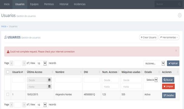Viewport: 184px width, 109px height.
Task: Click the settings gear icon
Action: coord(179,15)
